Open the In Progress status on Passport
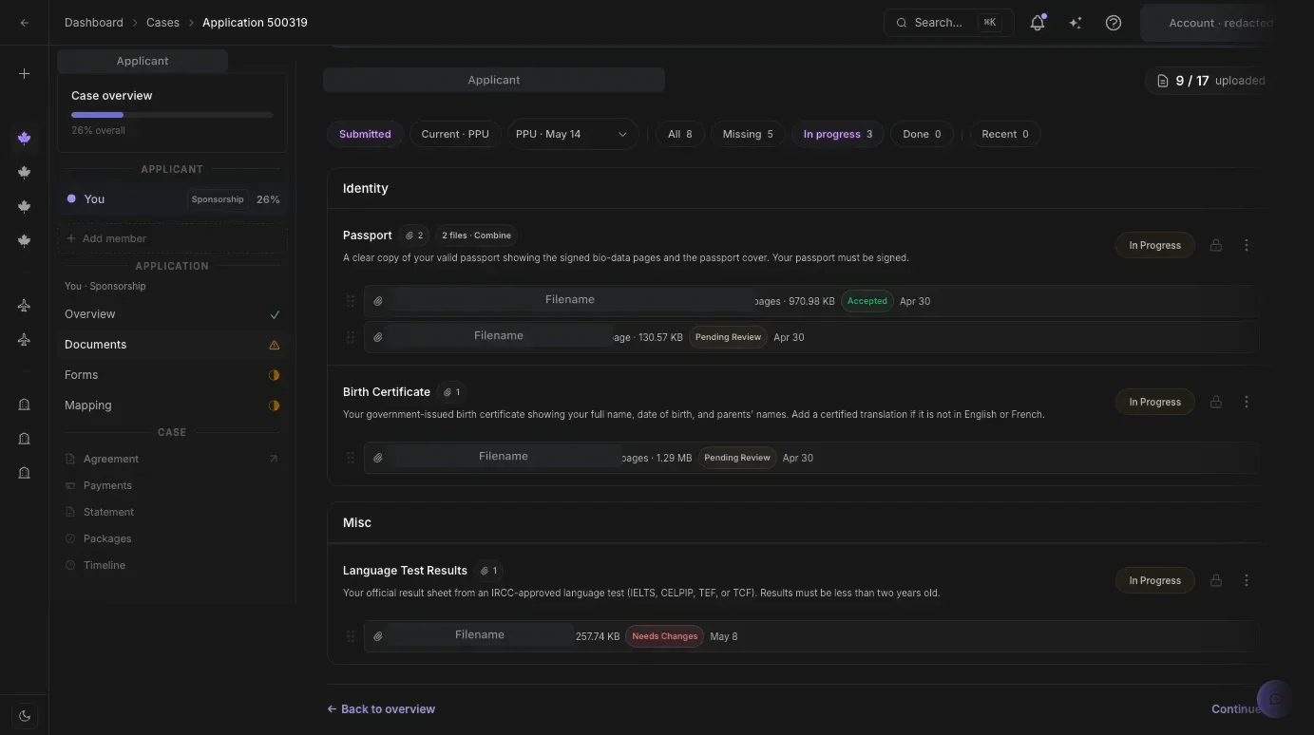 click(x=1154, y=245)
